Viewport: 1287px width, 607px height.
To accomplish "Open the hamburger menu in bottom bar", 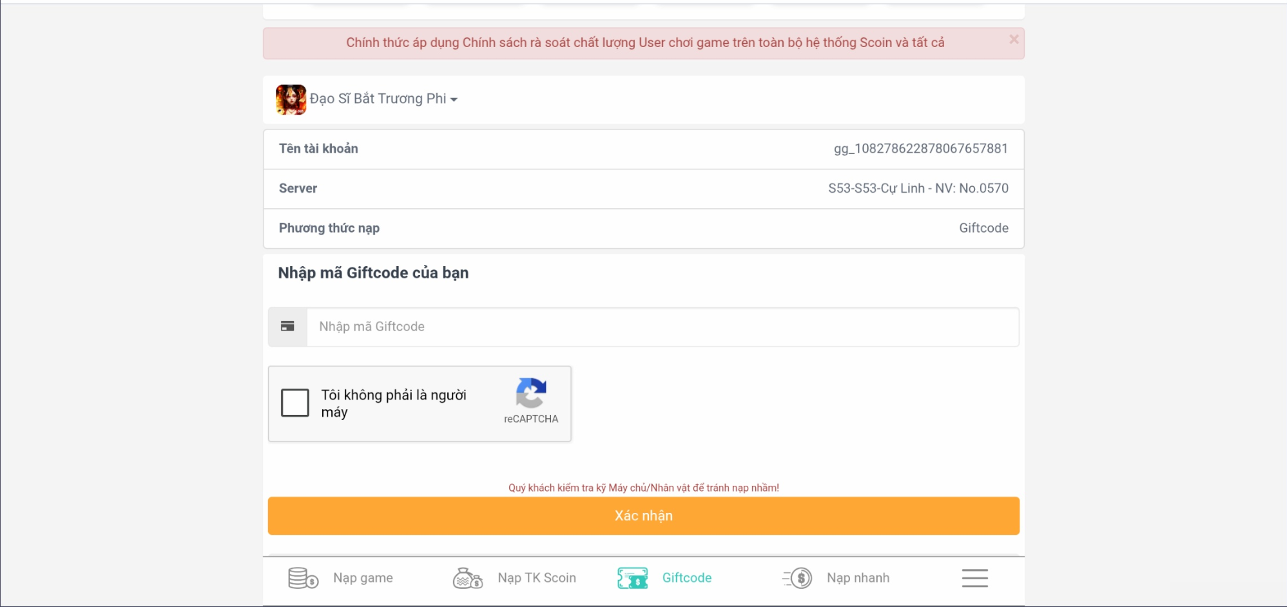I will 974,578.
